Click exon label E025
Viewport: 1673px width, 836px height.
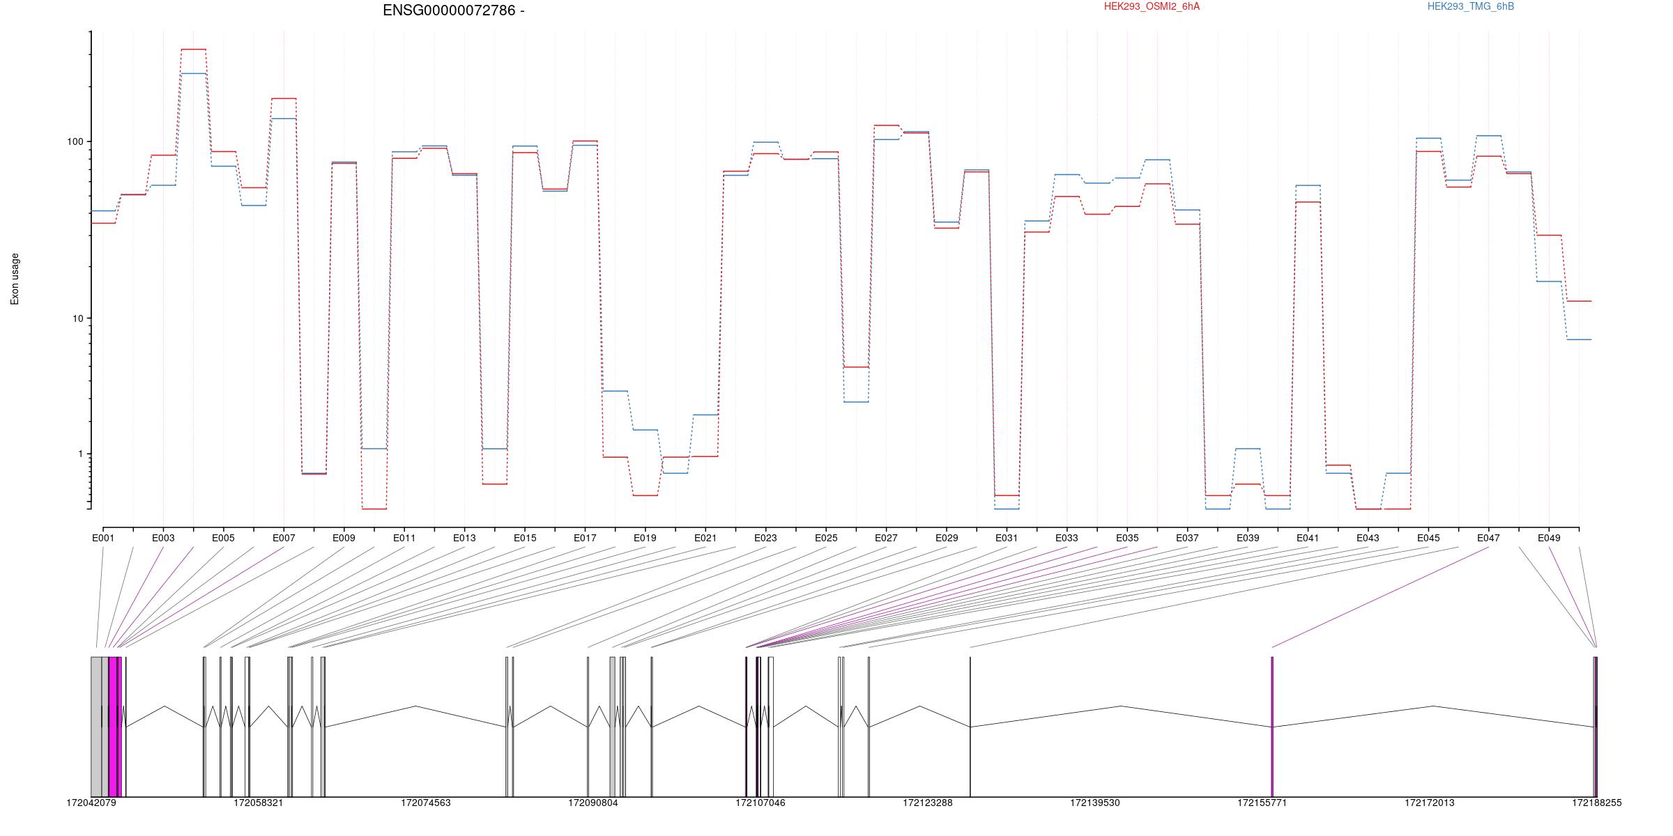pos(826,538)
